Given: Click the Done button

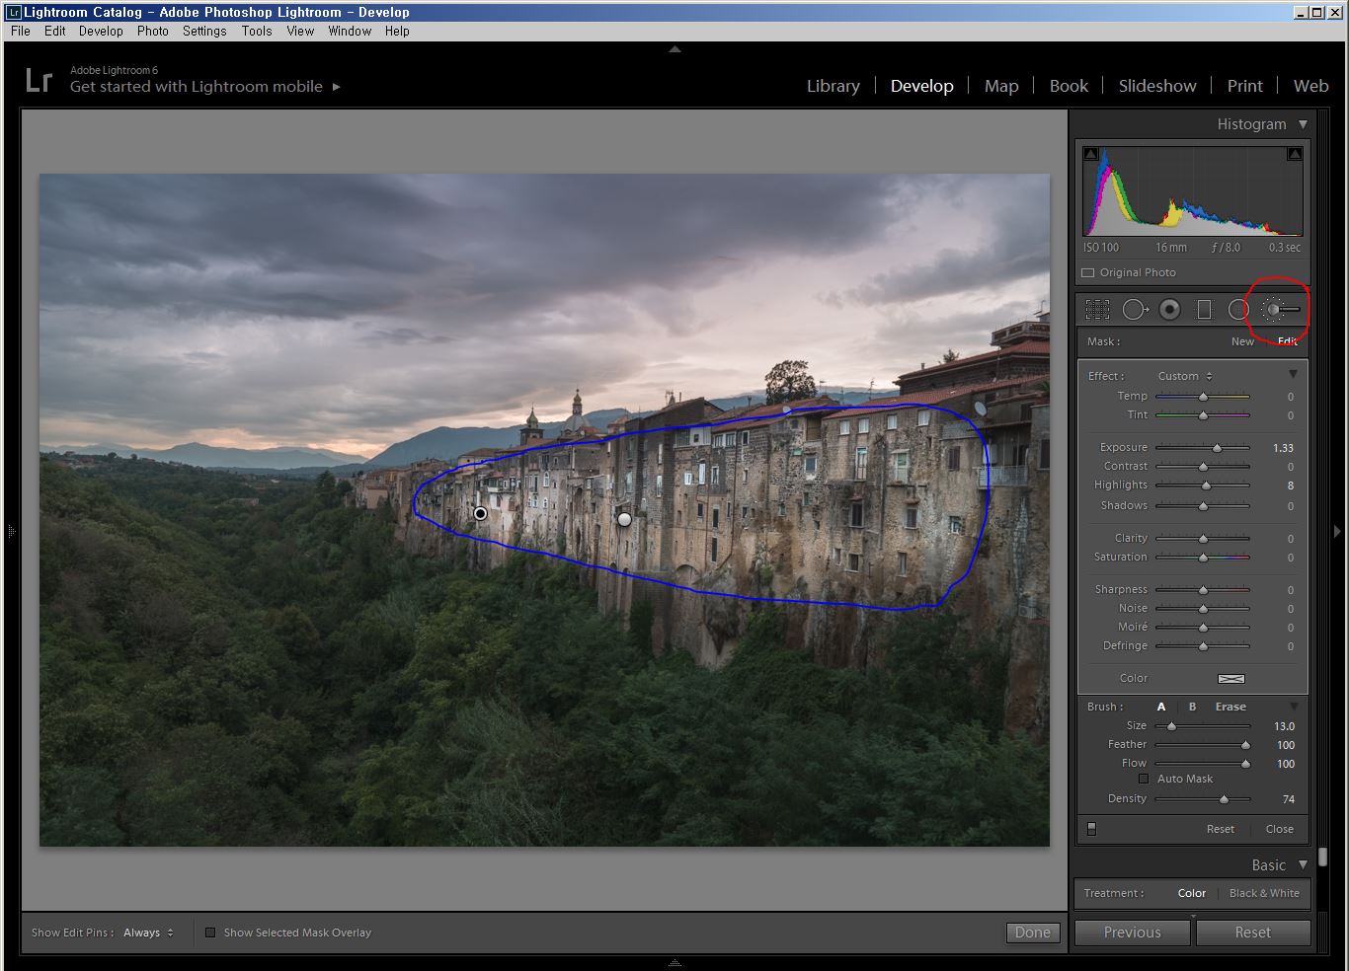Looking at the screenshot, I should click(1032, 933).
